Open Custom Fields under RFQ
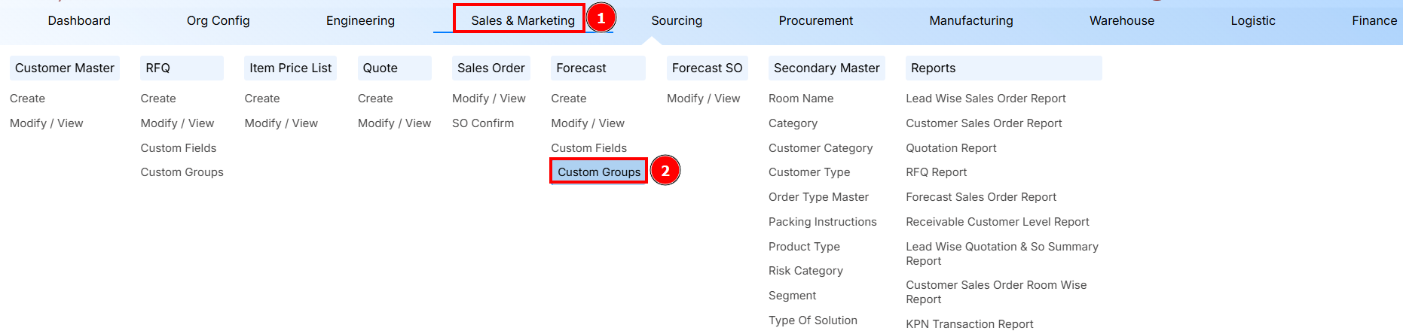The height and width of the screenshot is (334, 1403). pos(178,148)
